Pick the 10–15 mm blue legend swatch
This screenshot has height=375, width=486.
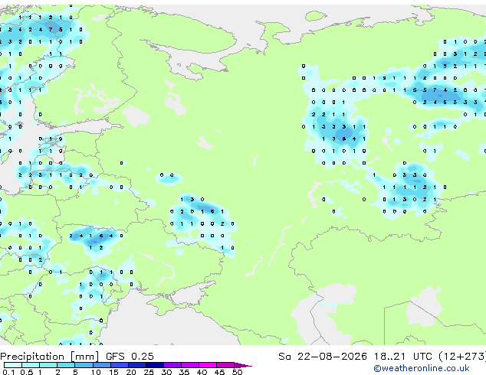pos(101,365)
